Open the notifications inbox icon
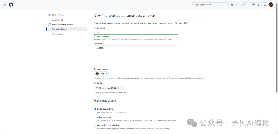 point(265,5)
